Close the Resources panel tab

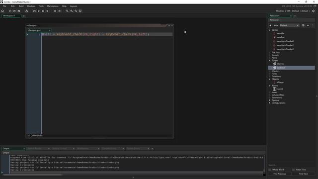point(291,16)
